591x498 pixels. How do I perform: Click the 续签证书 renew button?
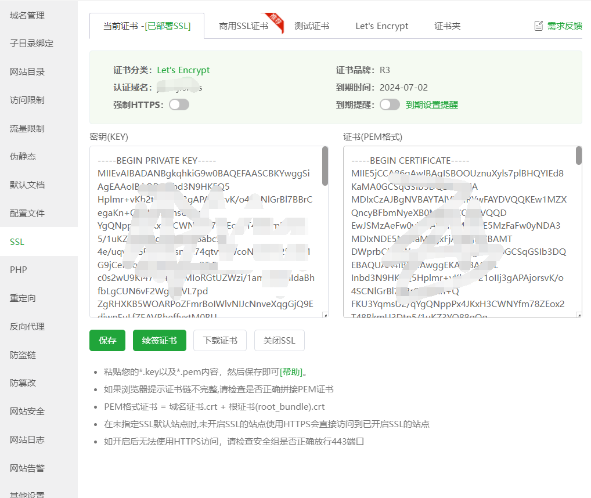coord(159,341)
